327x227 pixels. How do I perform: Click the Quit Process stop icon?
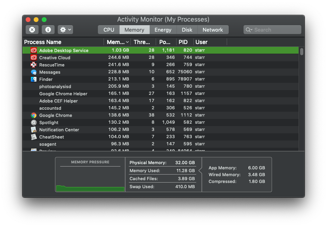tap(32, 30)
